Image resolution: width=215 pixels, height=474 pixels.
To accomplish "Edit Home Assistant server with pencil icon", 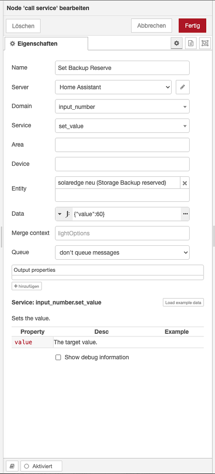I will pyautogui.click(x=183, y=87).
